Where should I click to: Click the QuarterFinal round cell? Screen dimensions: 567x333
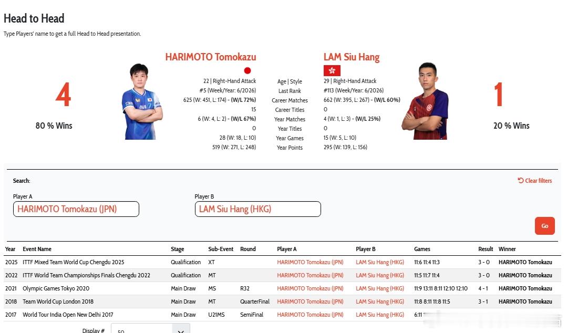point(255,301)
